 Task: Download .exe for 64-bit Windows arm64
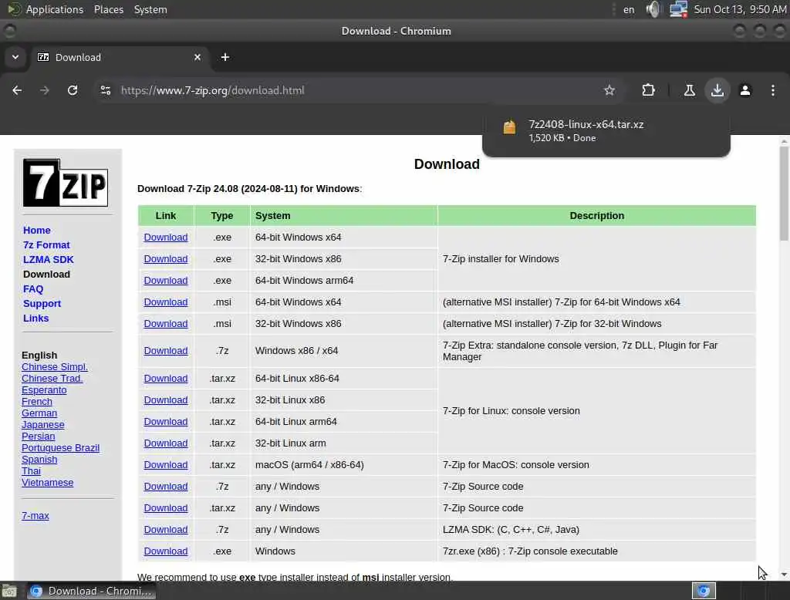(166, 281)
